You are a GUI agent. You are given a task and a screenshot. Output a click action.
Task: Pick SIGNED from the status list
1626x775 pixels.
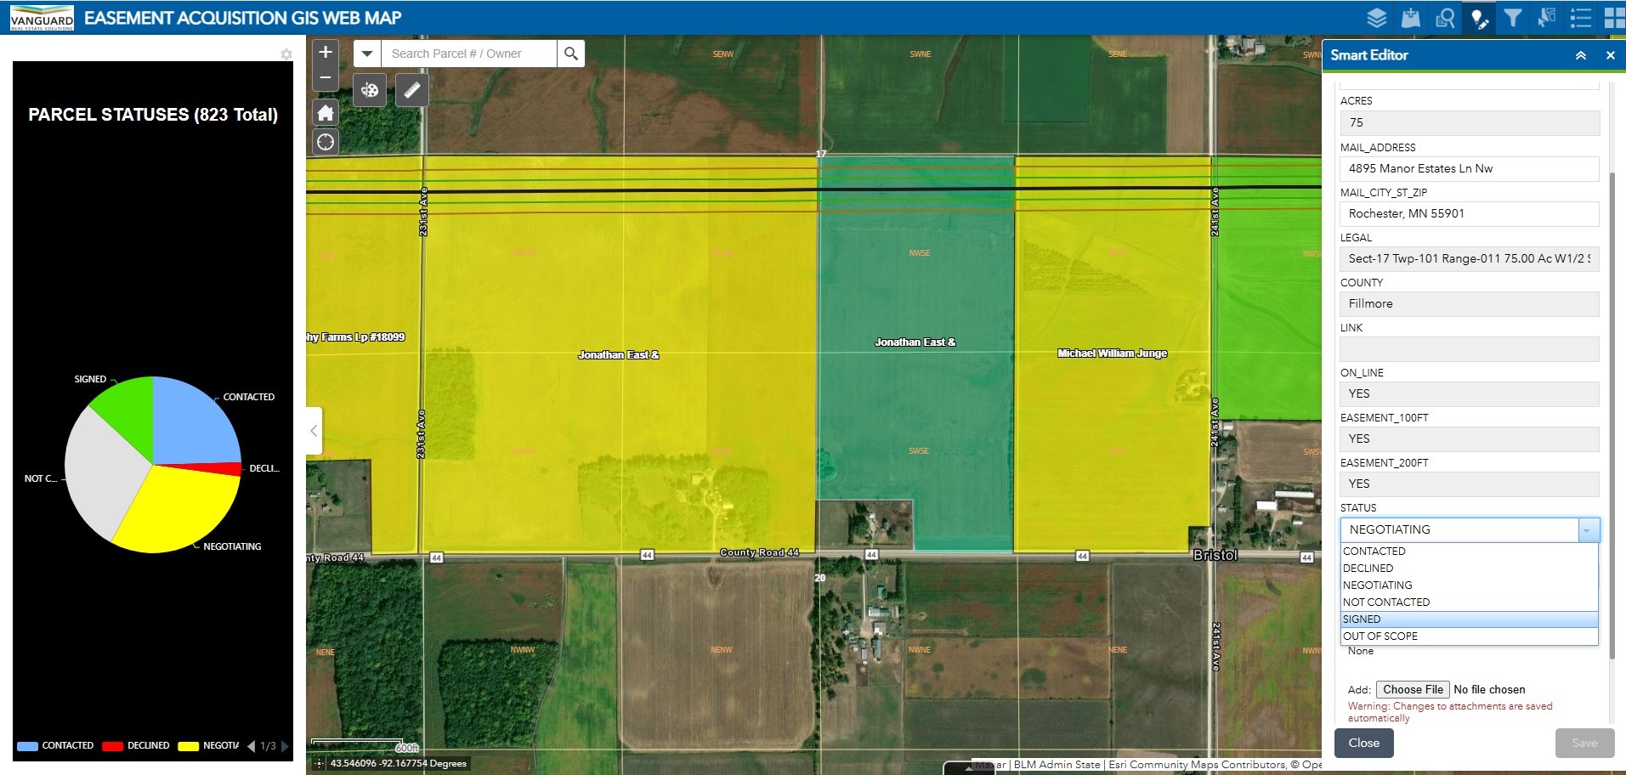[1469, 619]
